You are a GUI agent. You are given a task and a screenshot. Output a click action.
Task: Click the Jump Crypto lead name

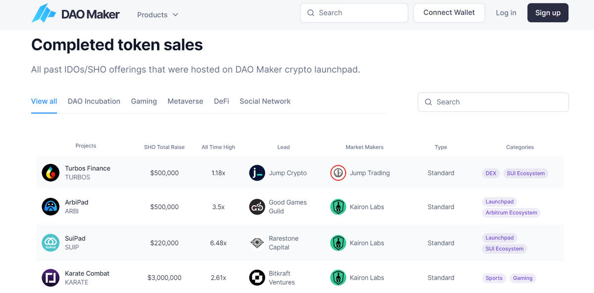pos(288,173)
